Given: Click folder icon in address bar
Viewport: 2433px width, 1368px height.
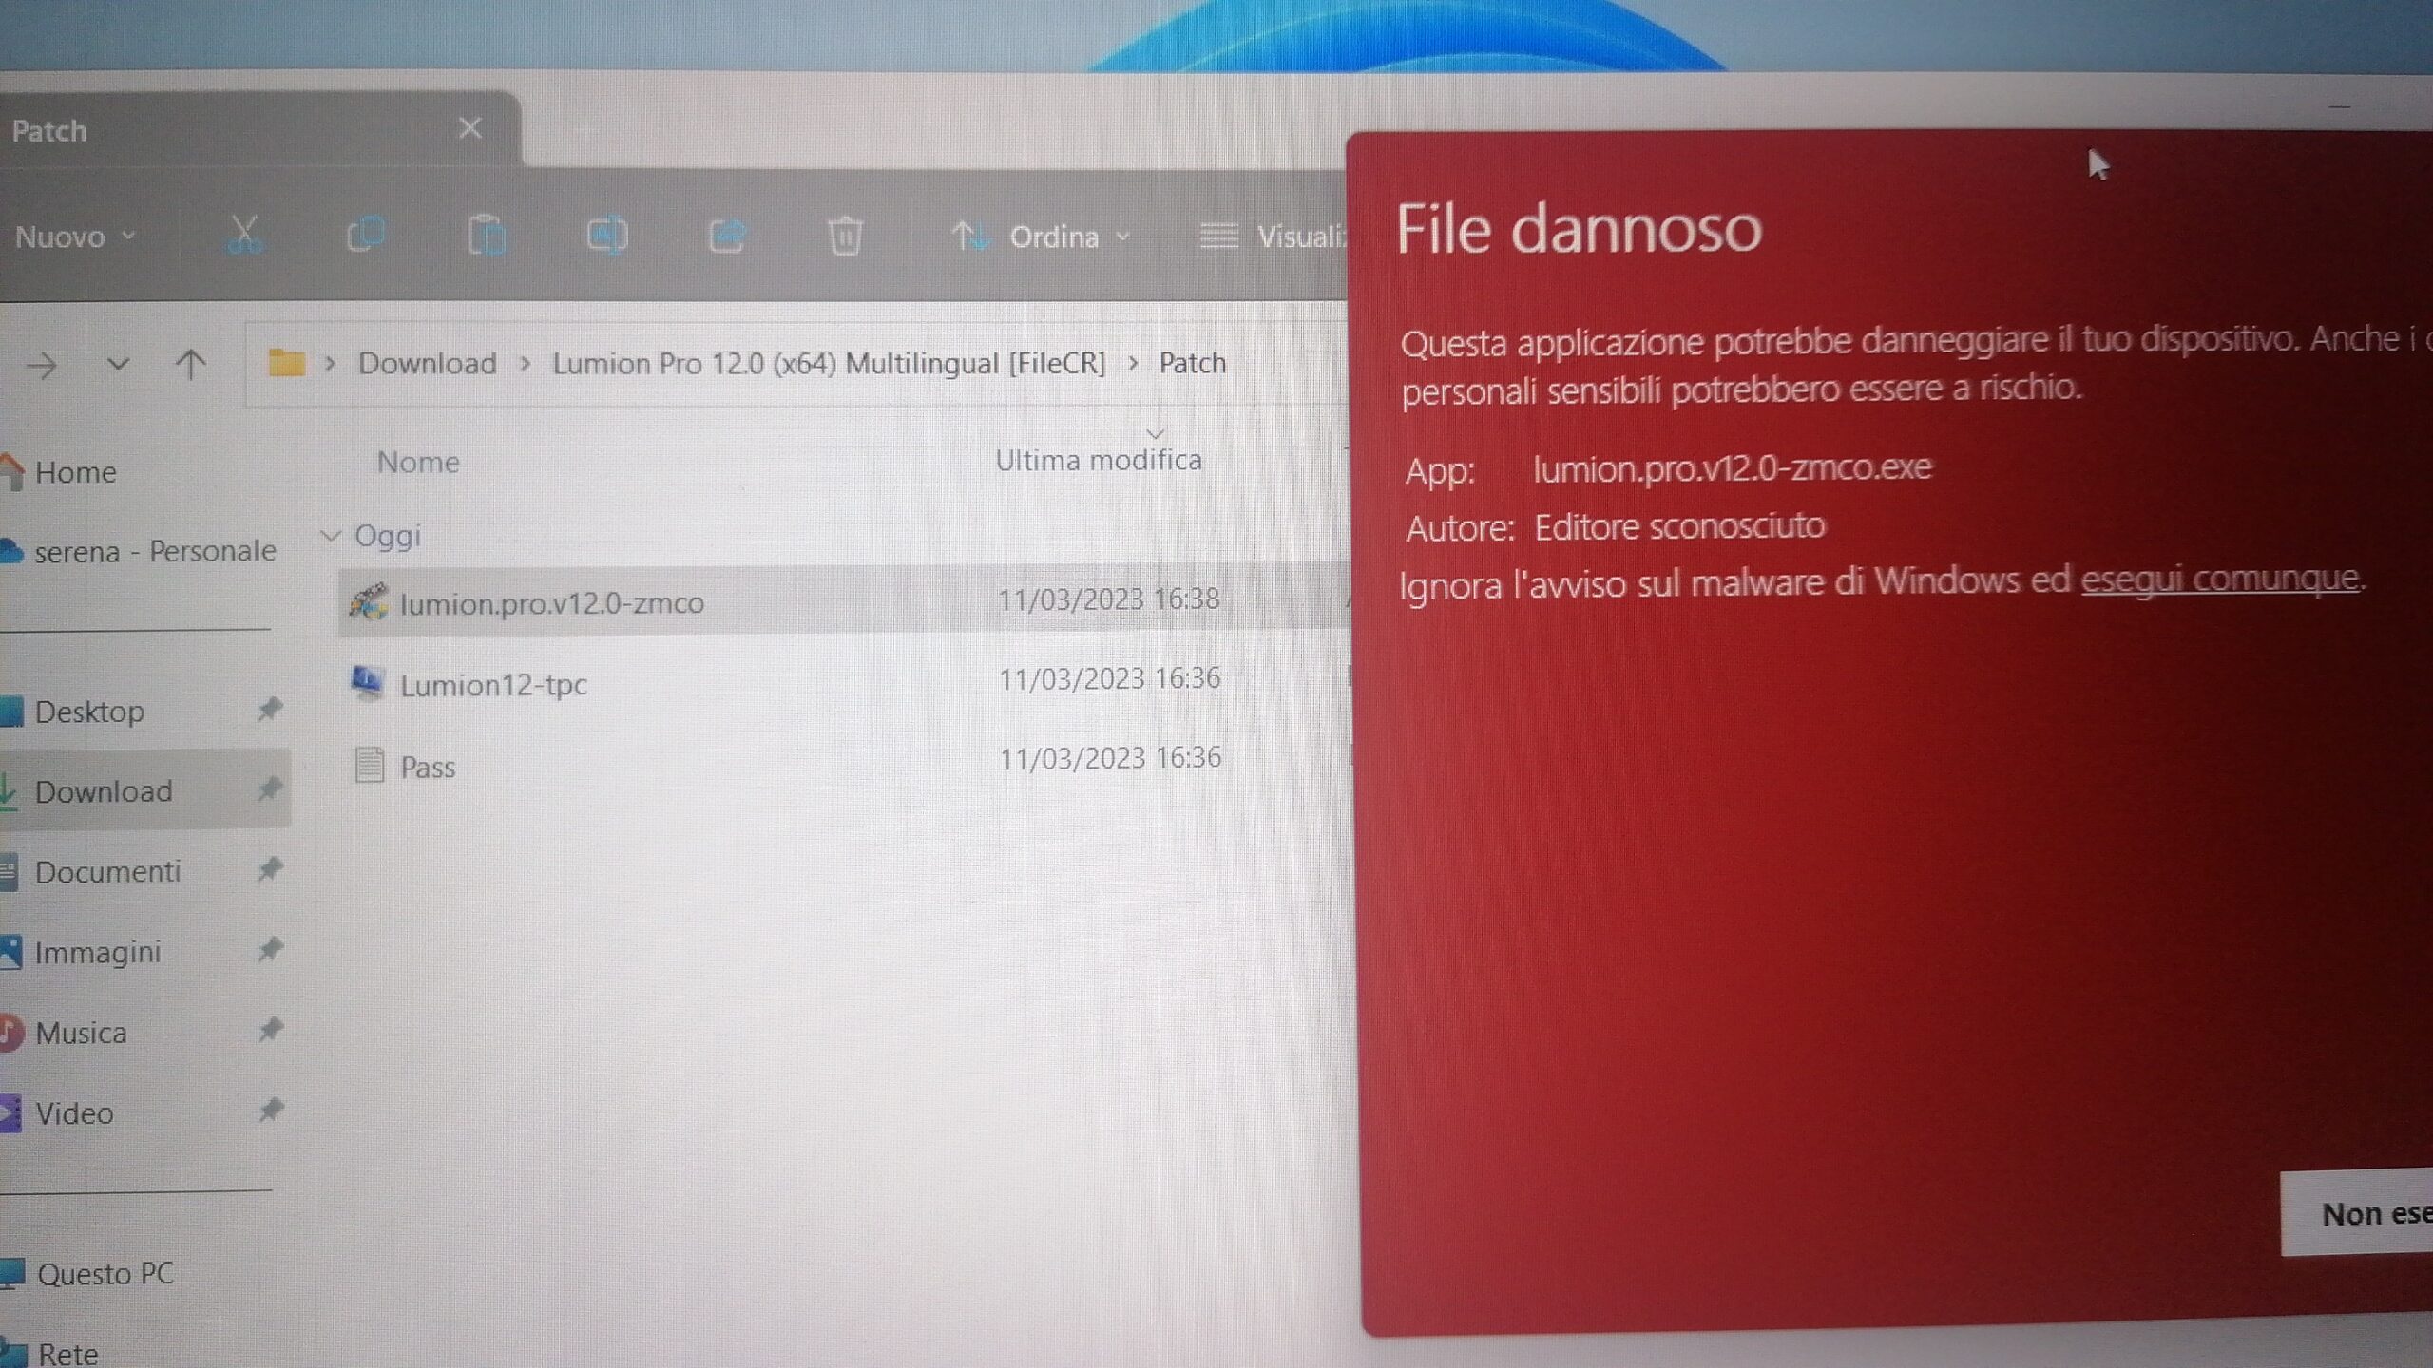Looking at the screenshot, I should click(287, 363).
